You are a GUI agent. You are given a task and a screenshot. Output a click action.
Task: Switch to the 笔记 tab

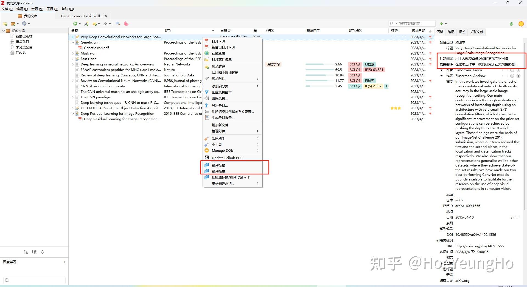[x=451, y=32]
